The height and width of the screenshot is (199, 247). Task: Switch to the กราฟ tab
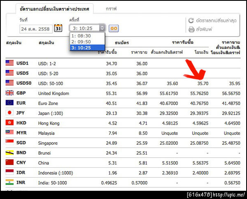click(x=111, y=9)
